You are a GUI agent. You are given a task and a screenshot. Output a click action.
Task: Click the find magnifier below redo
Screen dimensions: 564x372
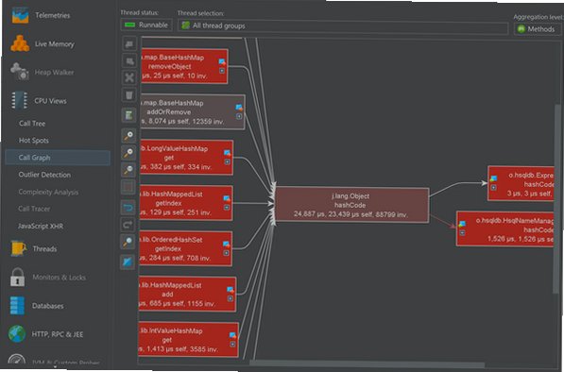tap(128, 242)
